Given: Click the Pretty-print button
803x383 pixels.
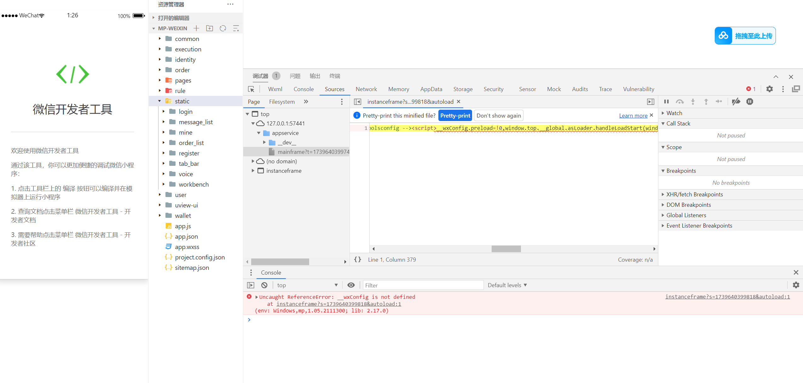Looking at the screenshot, I should (x=455, y=115).
